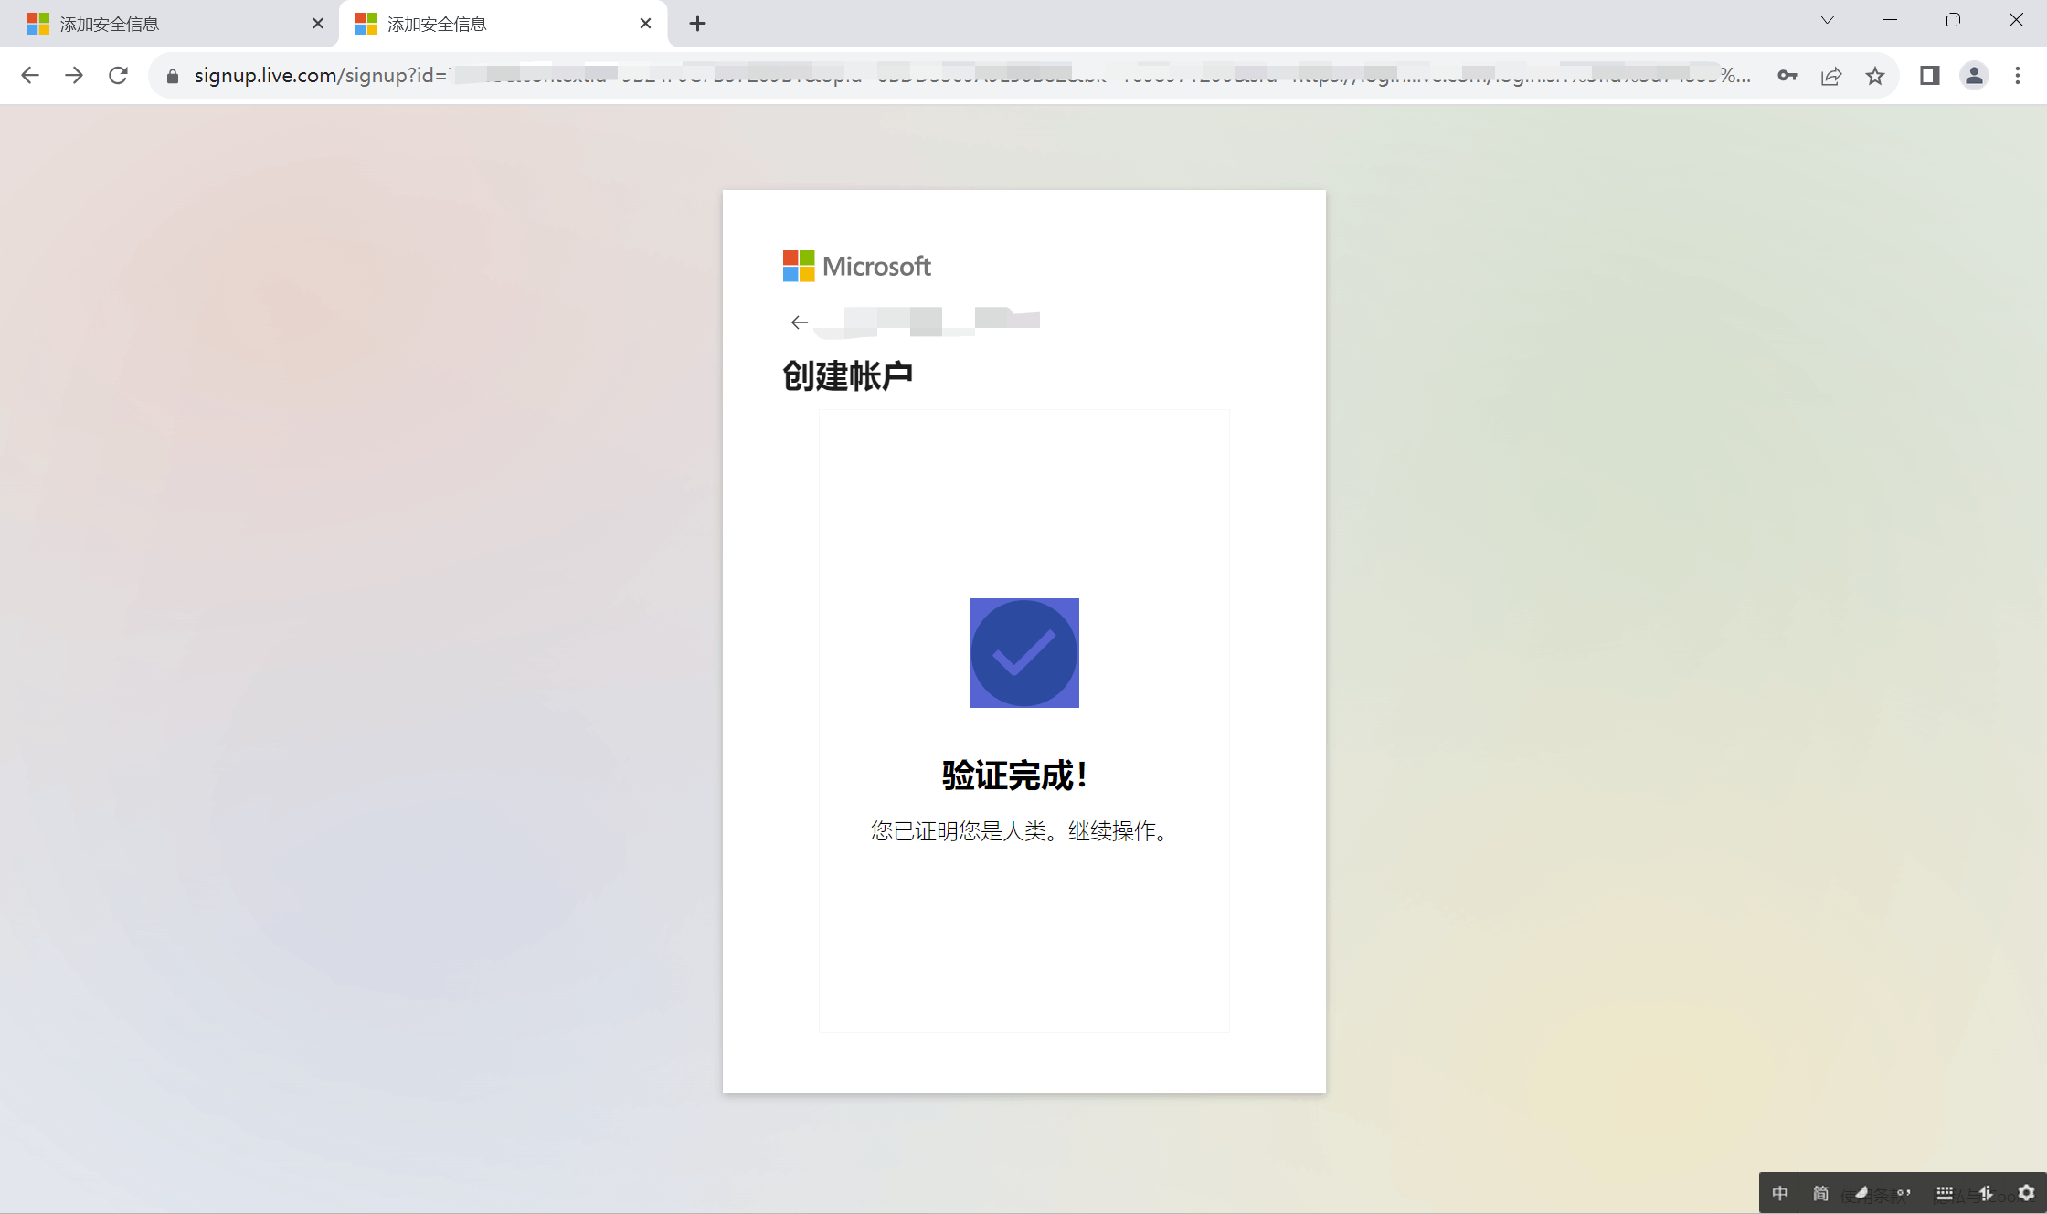2047x1214 pixels.
Task: Bookmark this page with the star
Action: point(1875,76)
